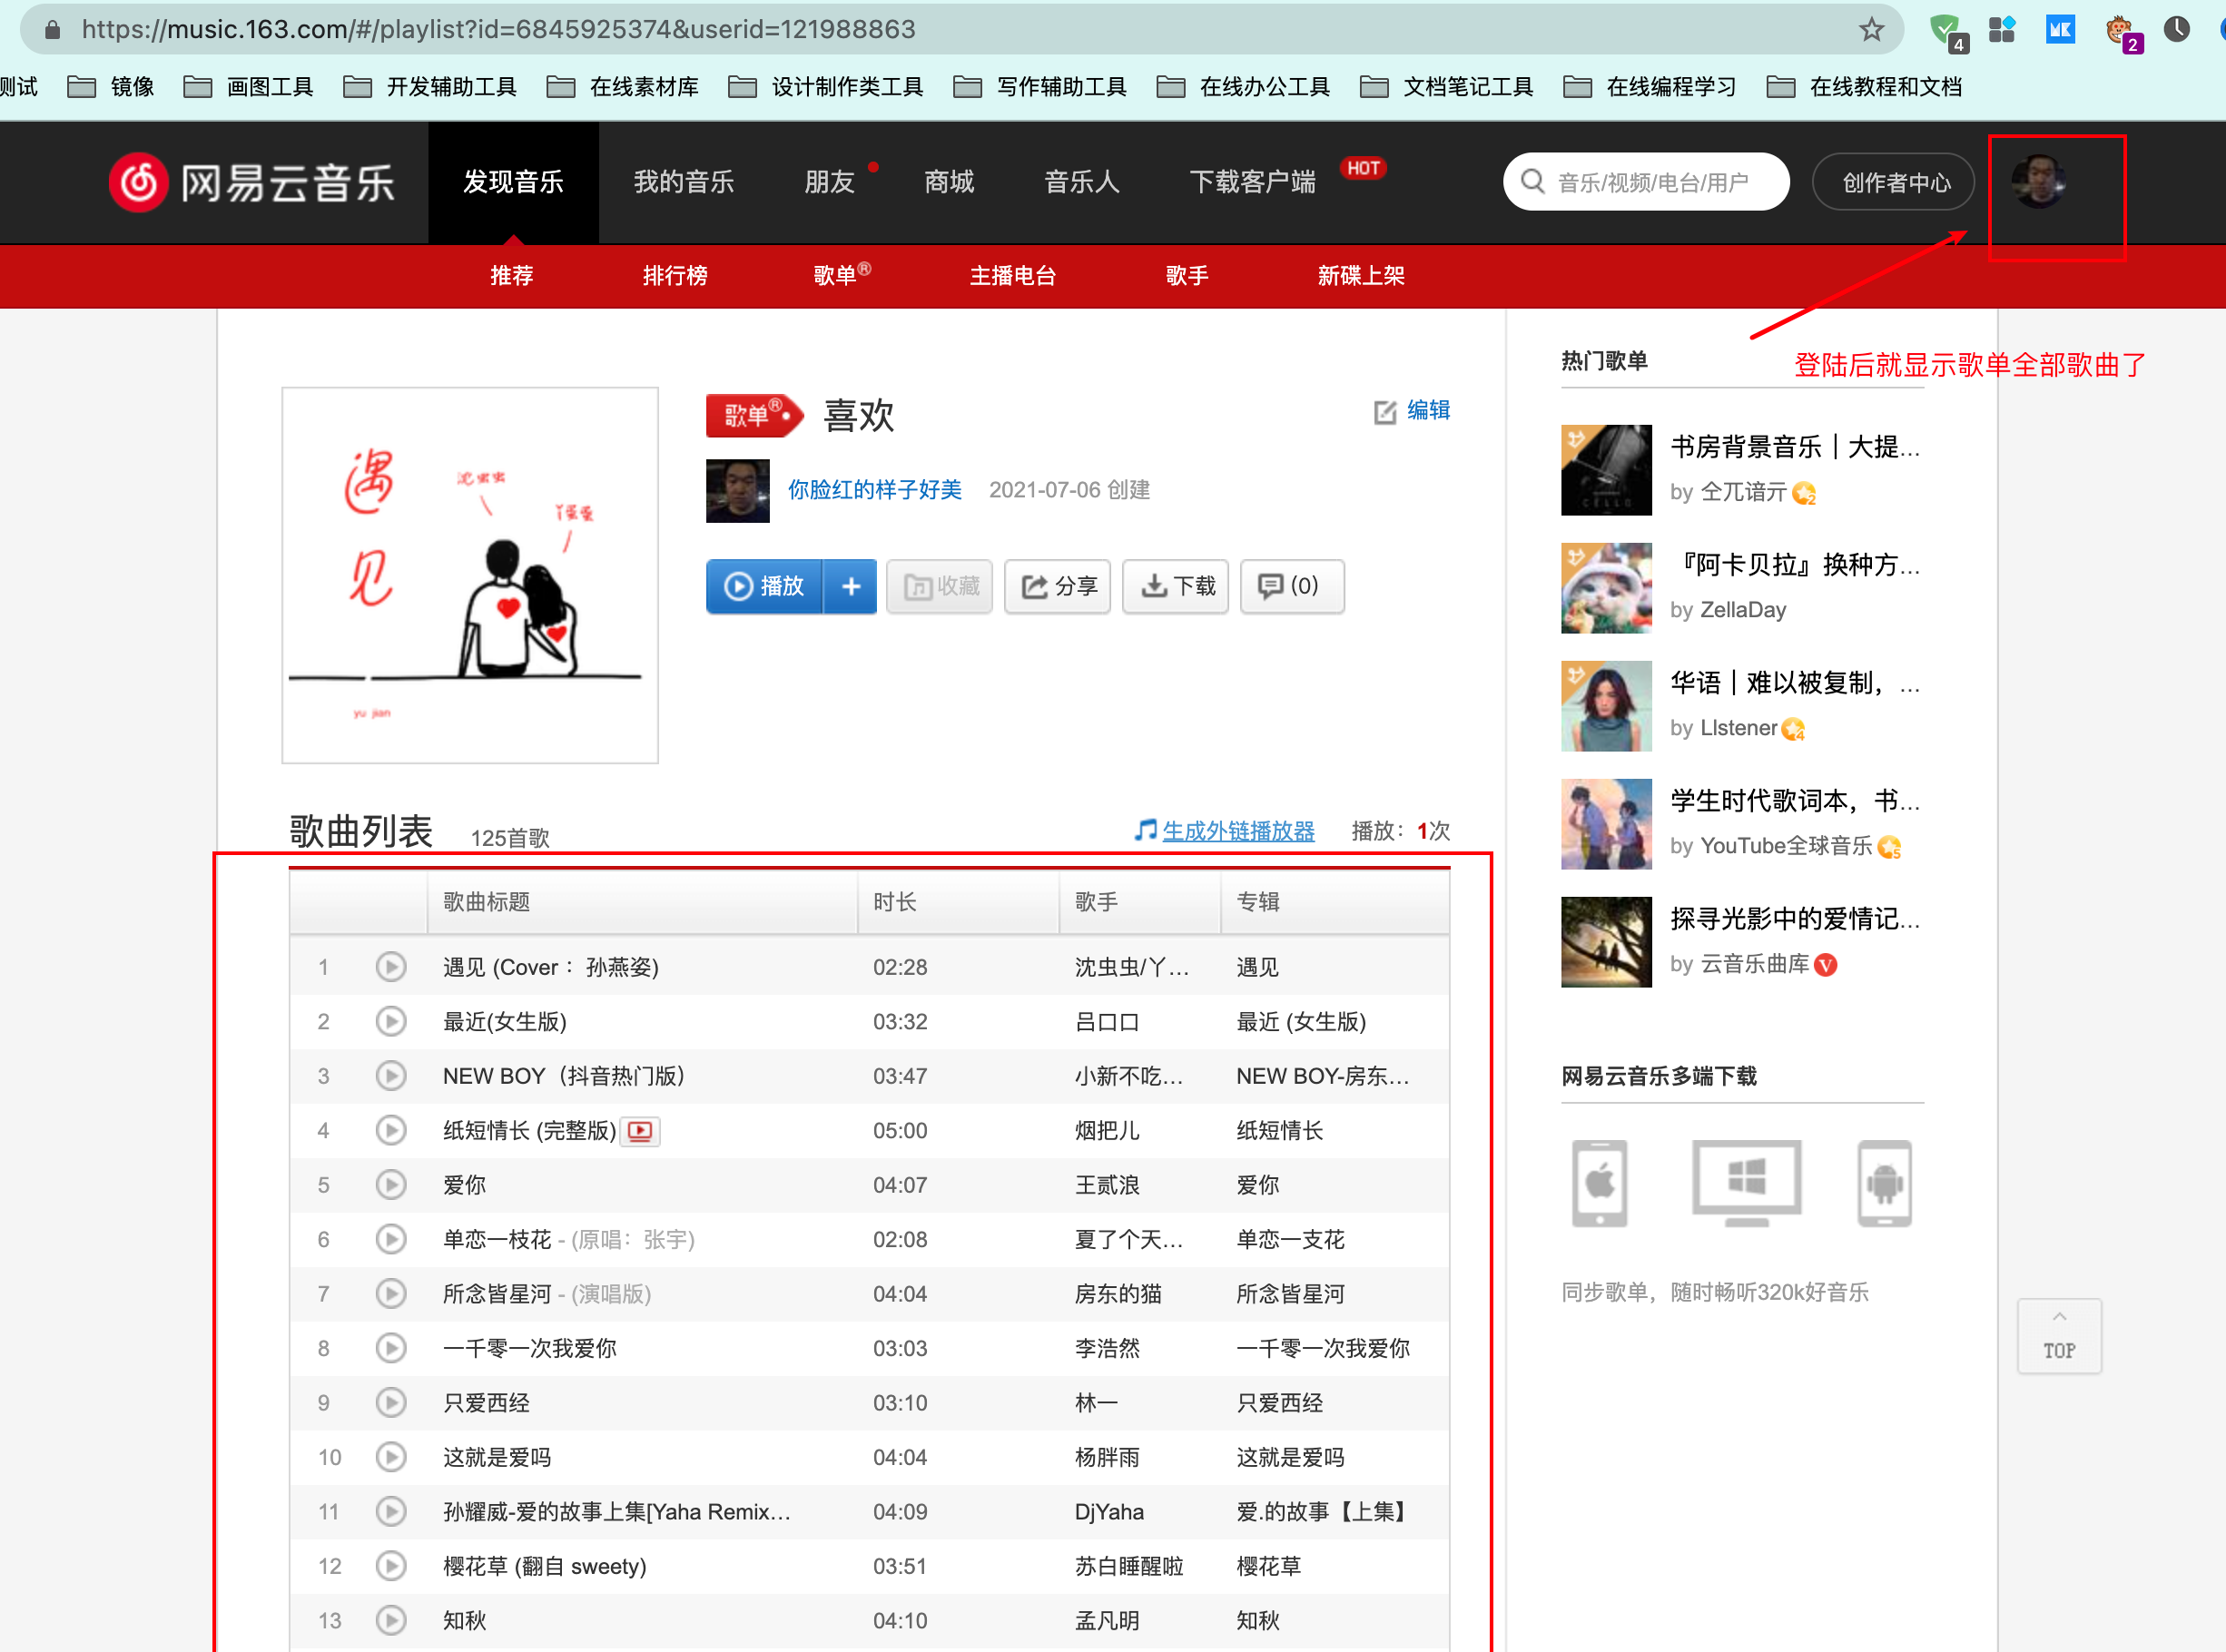2226x1652 pixels.
Task: Click the Android download icon
Action: (1884, 1184)
